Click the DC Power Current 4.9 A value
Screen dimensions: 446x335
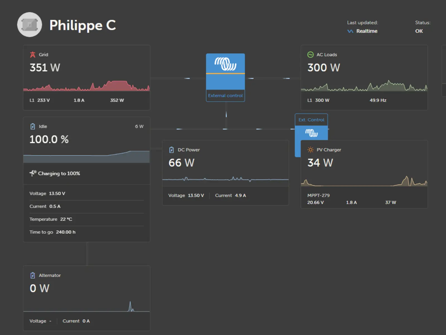click(240, 195)
